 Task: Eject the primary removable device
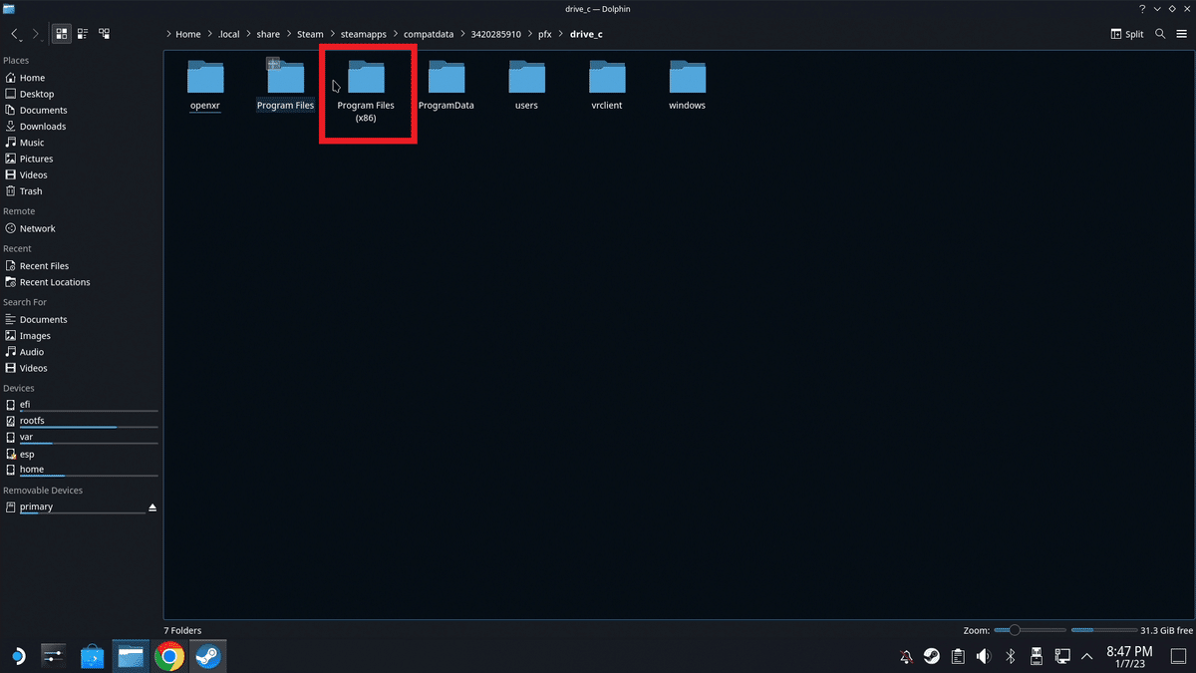point(152,507)
